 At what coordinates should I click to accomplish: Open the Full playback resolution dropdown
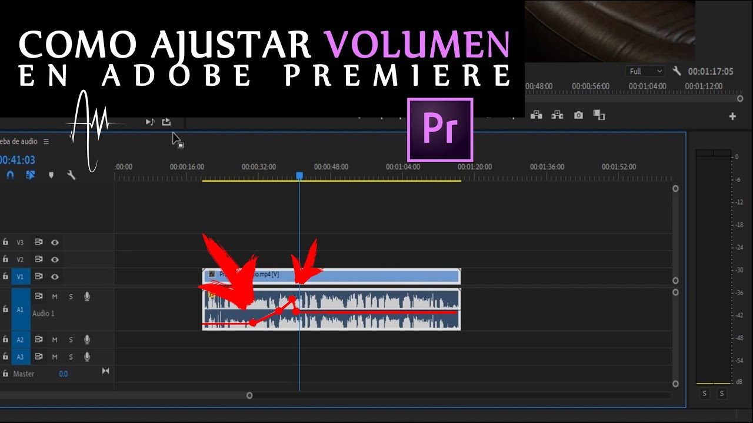pos(646,71)
